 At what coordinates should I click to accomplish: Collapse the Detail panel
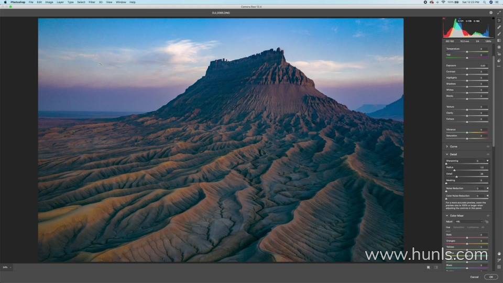point(447,154)
